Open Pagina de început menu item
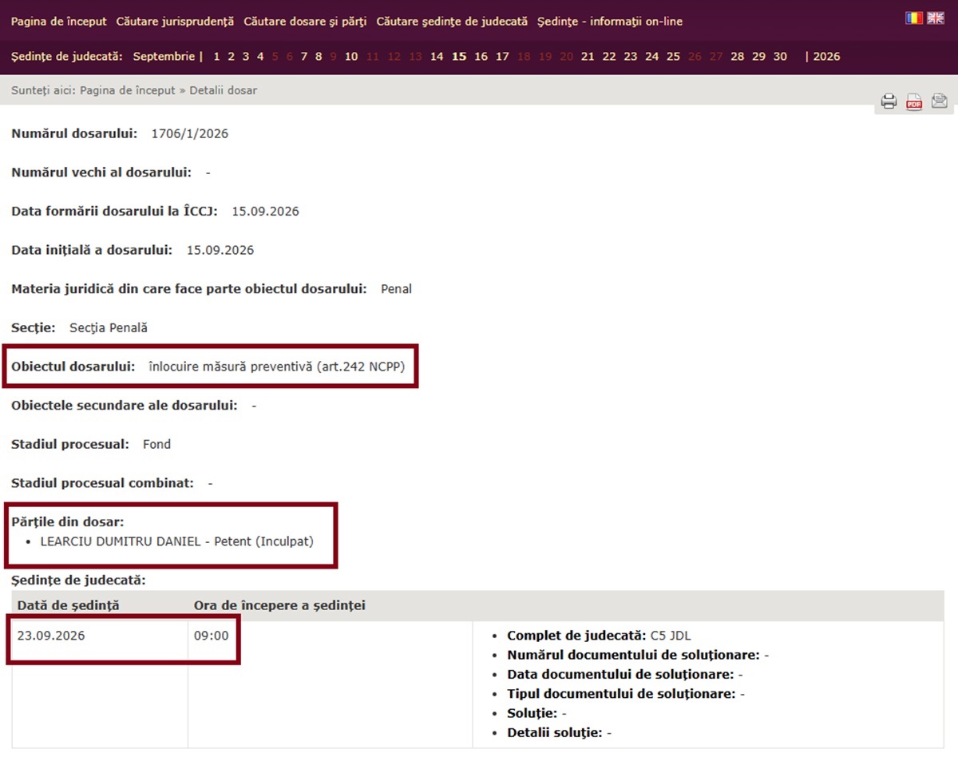The height and width of the screenshot is (769, 958). point(58,22)
